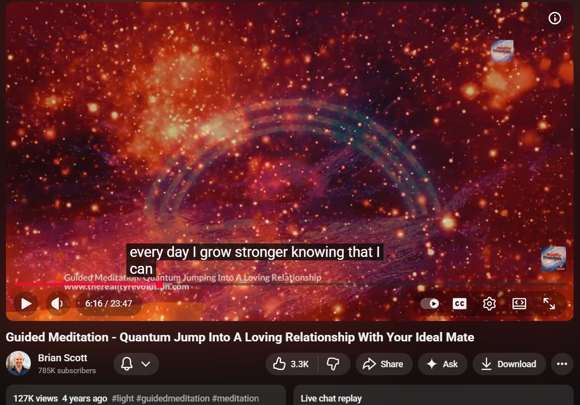Image resolution: width=580 pixels, height=405 pixels.
Task: Dislike the video with thumbs down
Action: pos(333,364)
